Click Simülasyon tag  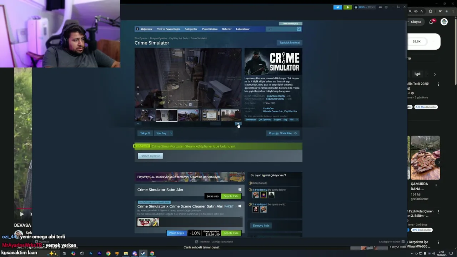pos(251,120)
